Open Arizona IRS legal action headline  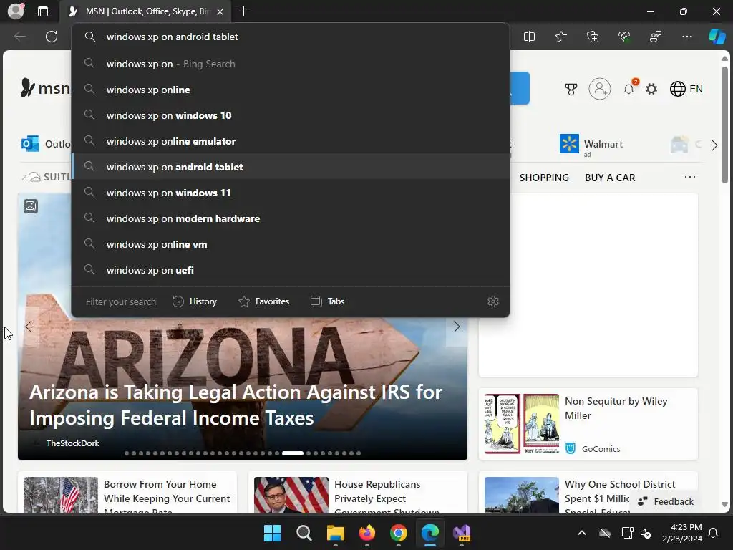point(236,405)
